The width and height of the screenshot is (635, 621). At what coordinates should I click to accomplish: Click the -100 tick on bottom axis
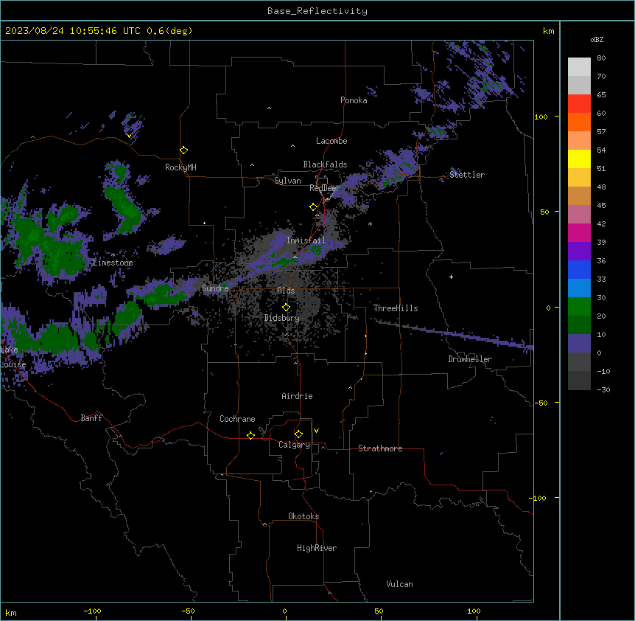tap(92, 611)
